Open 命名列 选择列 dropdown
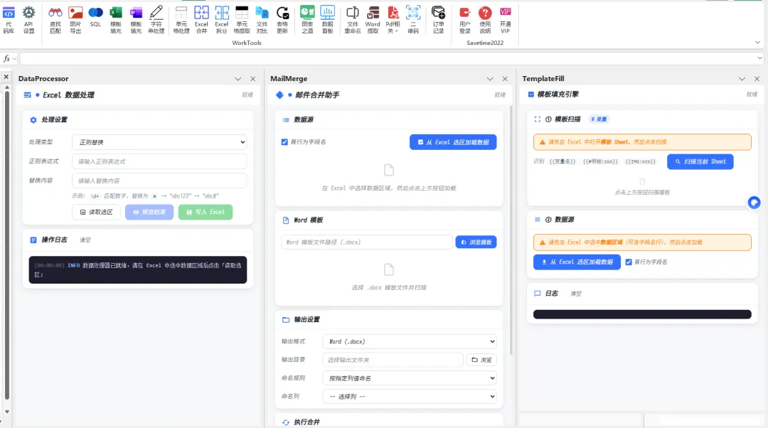The image size is (768, 428). click(410, 396)
